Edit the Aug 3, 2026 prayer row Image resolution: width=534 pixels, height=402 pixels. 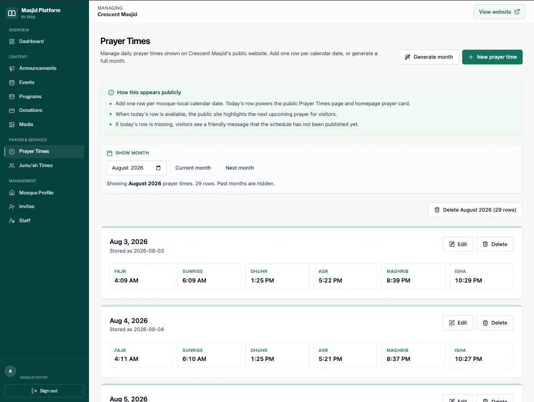[x=458, y=244]
